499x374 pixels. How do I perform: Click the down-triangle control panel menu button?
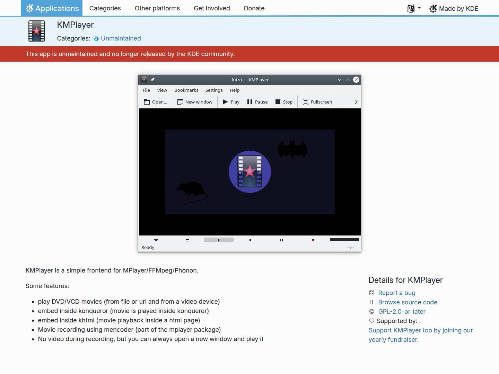(156, 240)
